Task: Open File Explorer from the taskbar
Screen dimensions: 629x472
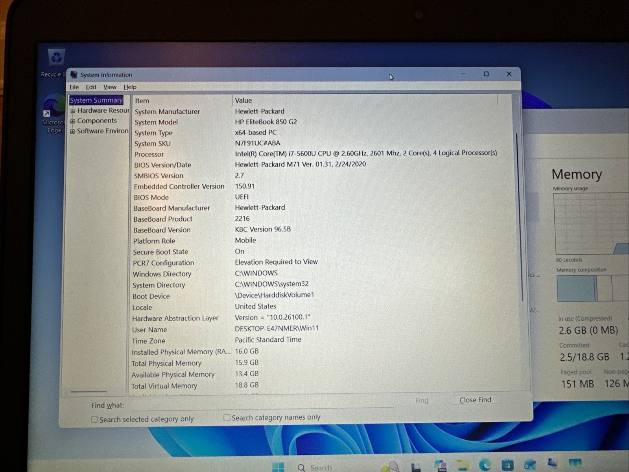Action: (x=463, y=466)
